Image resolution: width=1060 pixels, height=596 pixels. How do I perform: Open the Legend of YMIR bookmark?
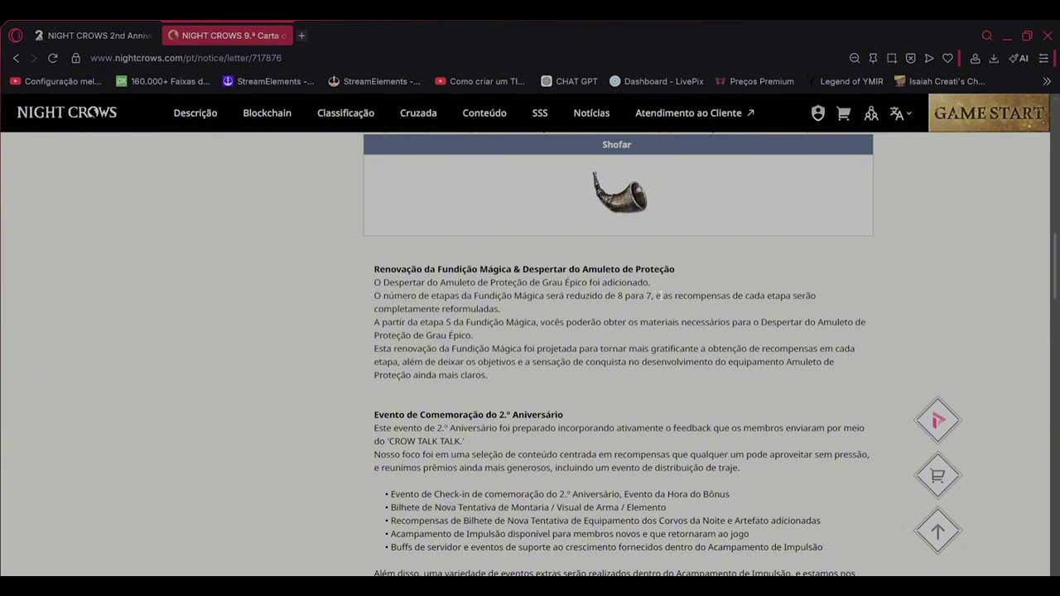pos(844,81)
